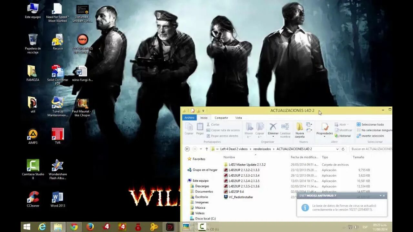This screenshot has height=232, width=413.
Task: Open Camtasia Studio 8
Action: pos(33,169)
